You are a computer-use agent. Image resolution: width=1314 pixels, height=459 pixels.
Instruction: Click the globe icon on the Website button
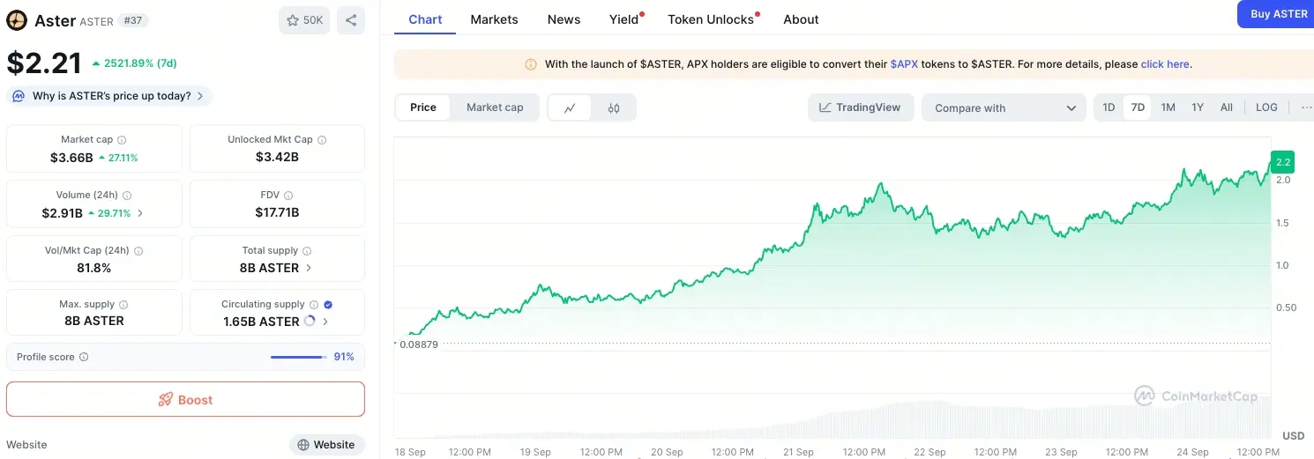[303, 445]
